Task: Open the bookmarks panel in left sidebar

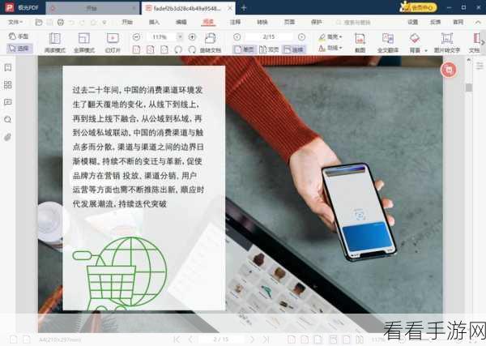Action: coord(8,67)
